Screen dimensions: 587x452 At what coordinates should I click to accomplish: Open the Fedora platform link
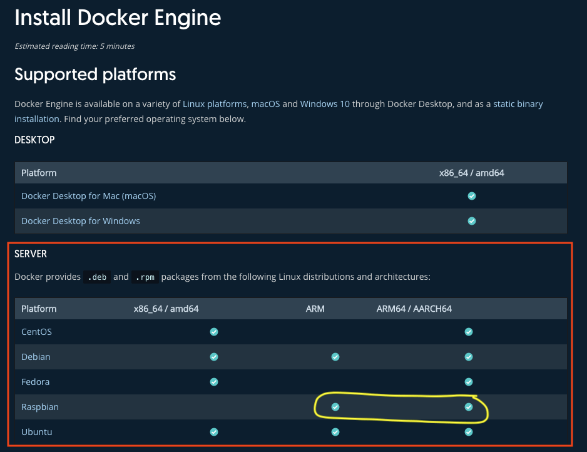(x=35, y=382)
